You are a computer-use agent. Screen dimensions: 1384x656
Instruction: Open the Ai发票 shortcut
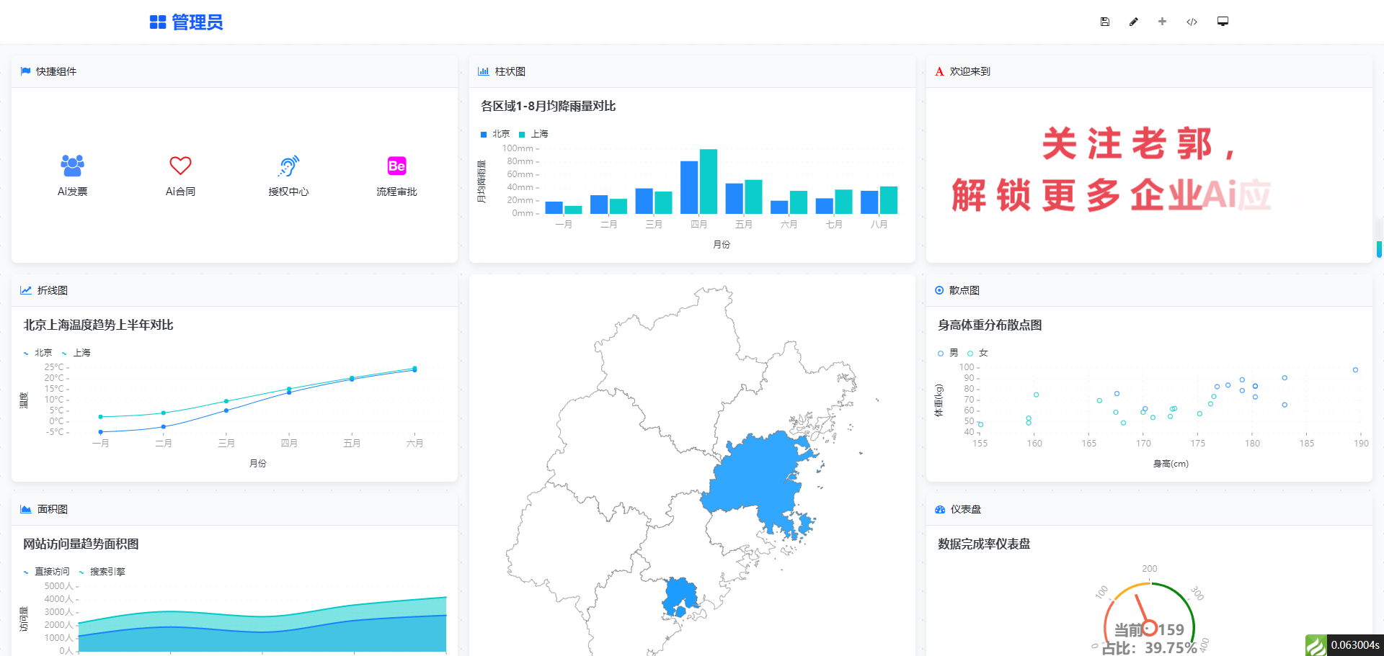(72, 174)
